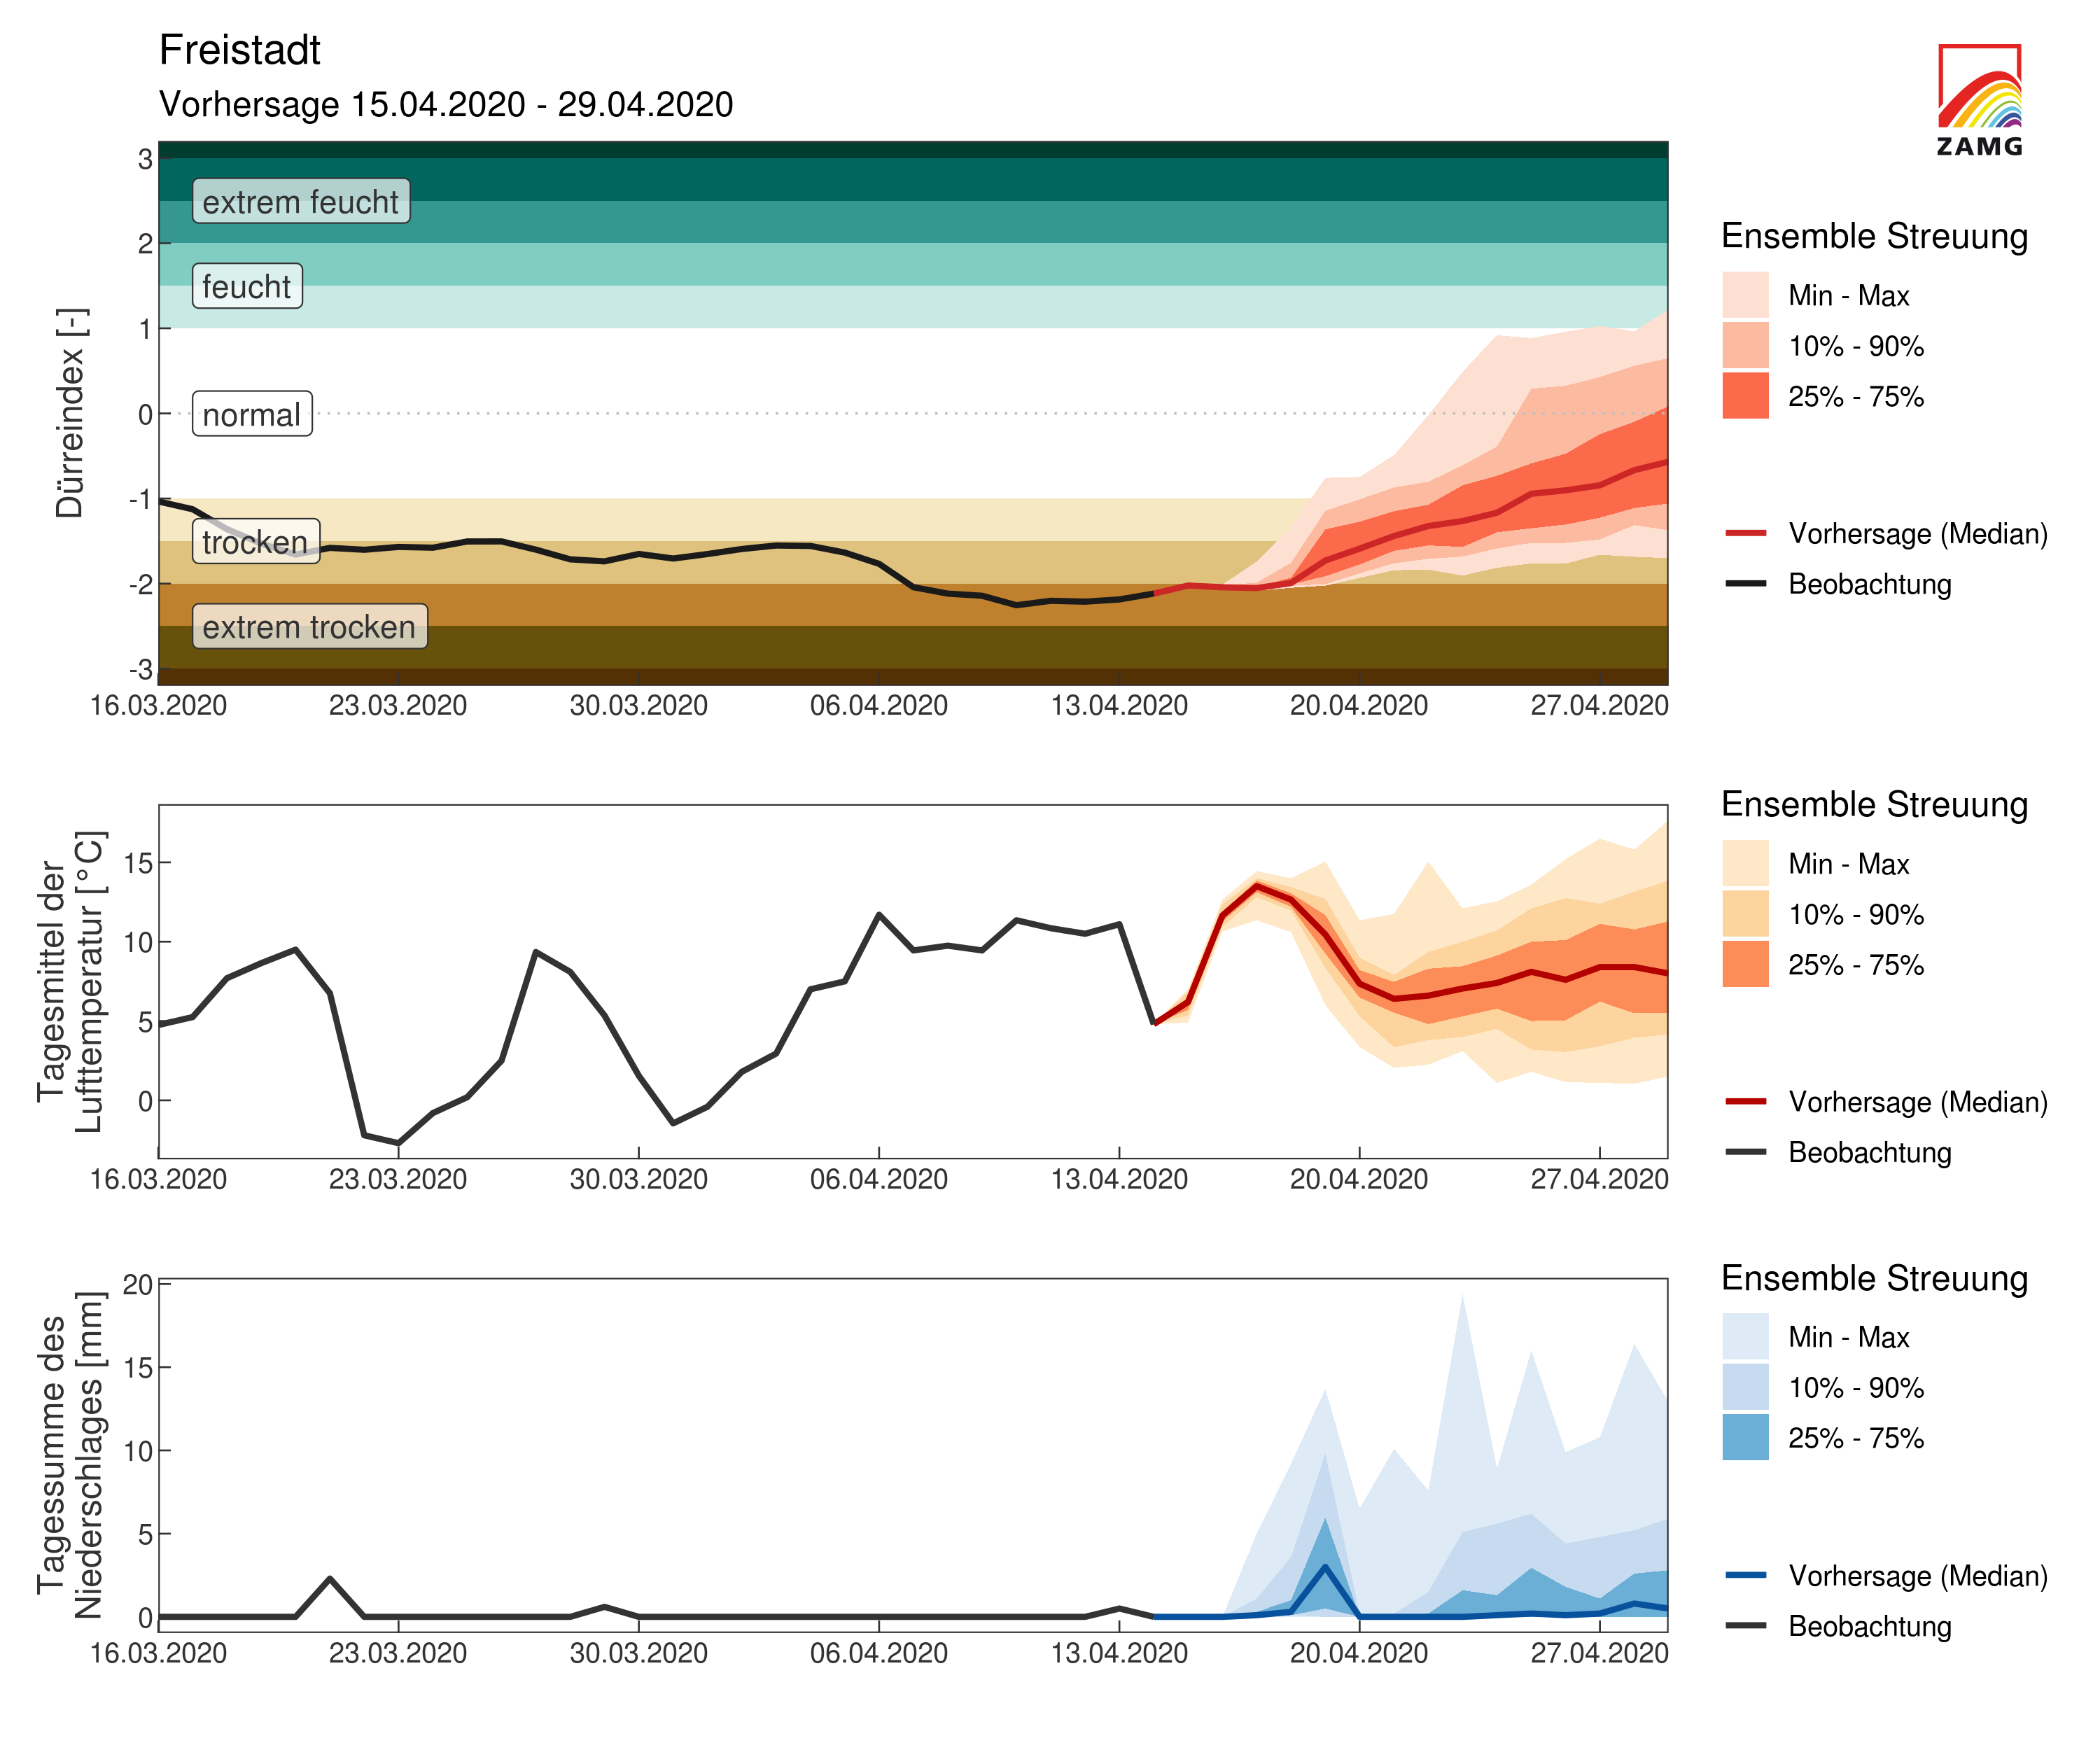
Task: Click the 10% - 90% swatch in drought legend
Action: 1745,345
